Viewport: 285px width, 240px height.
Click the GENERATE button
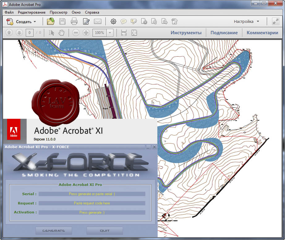pos(54,230)
